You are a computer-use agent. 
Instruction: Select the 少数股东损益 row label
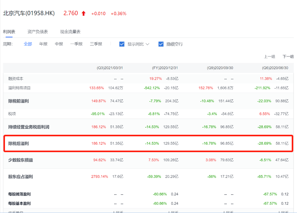click(x=21, y=160)
